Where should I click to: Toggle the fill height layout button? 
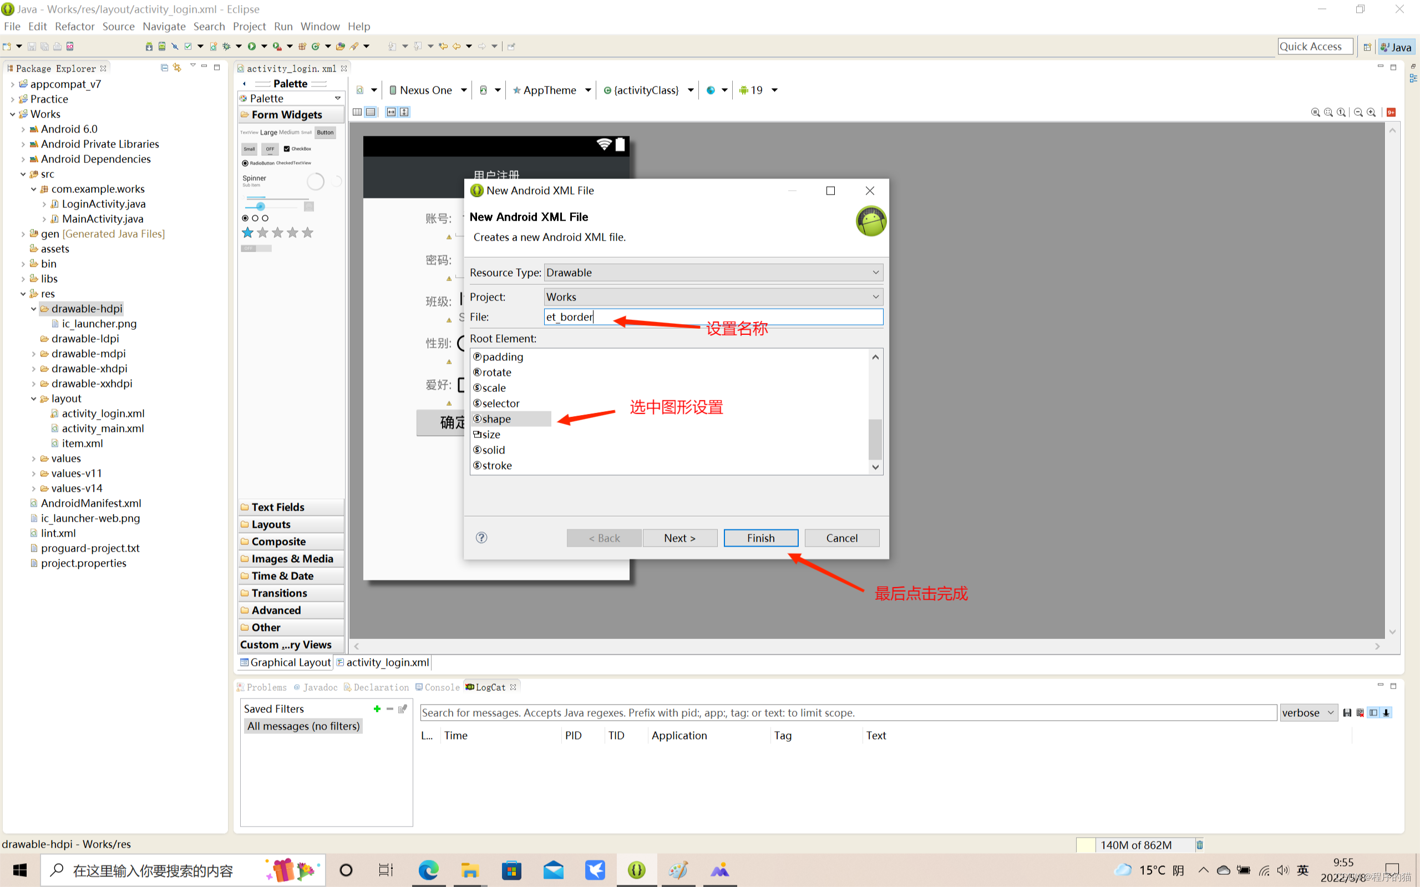point(404,112)
